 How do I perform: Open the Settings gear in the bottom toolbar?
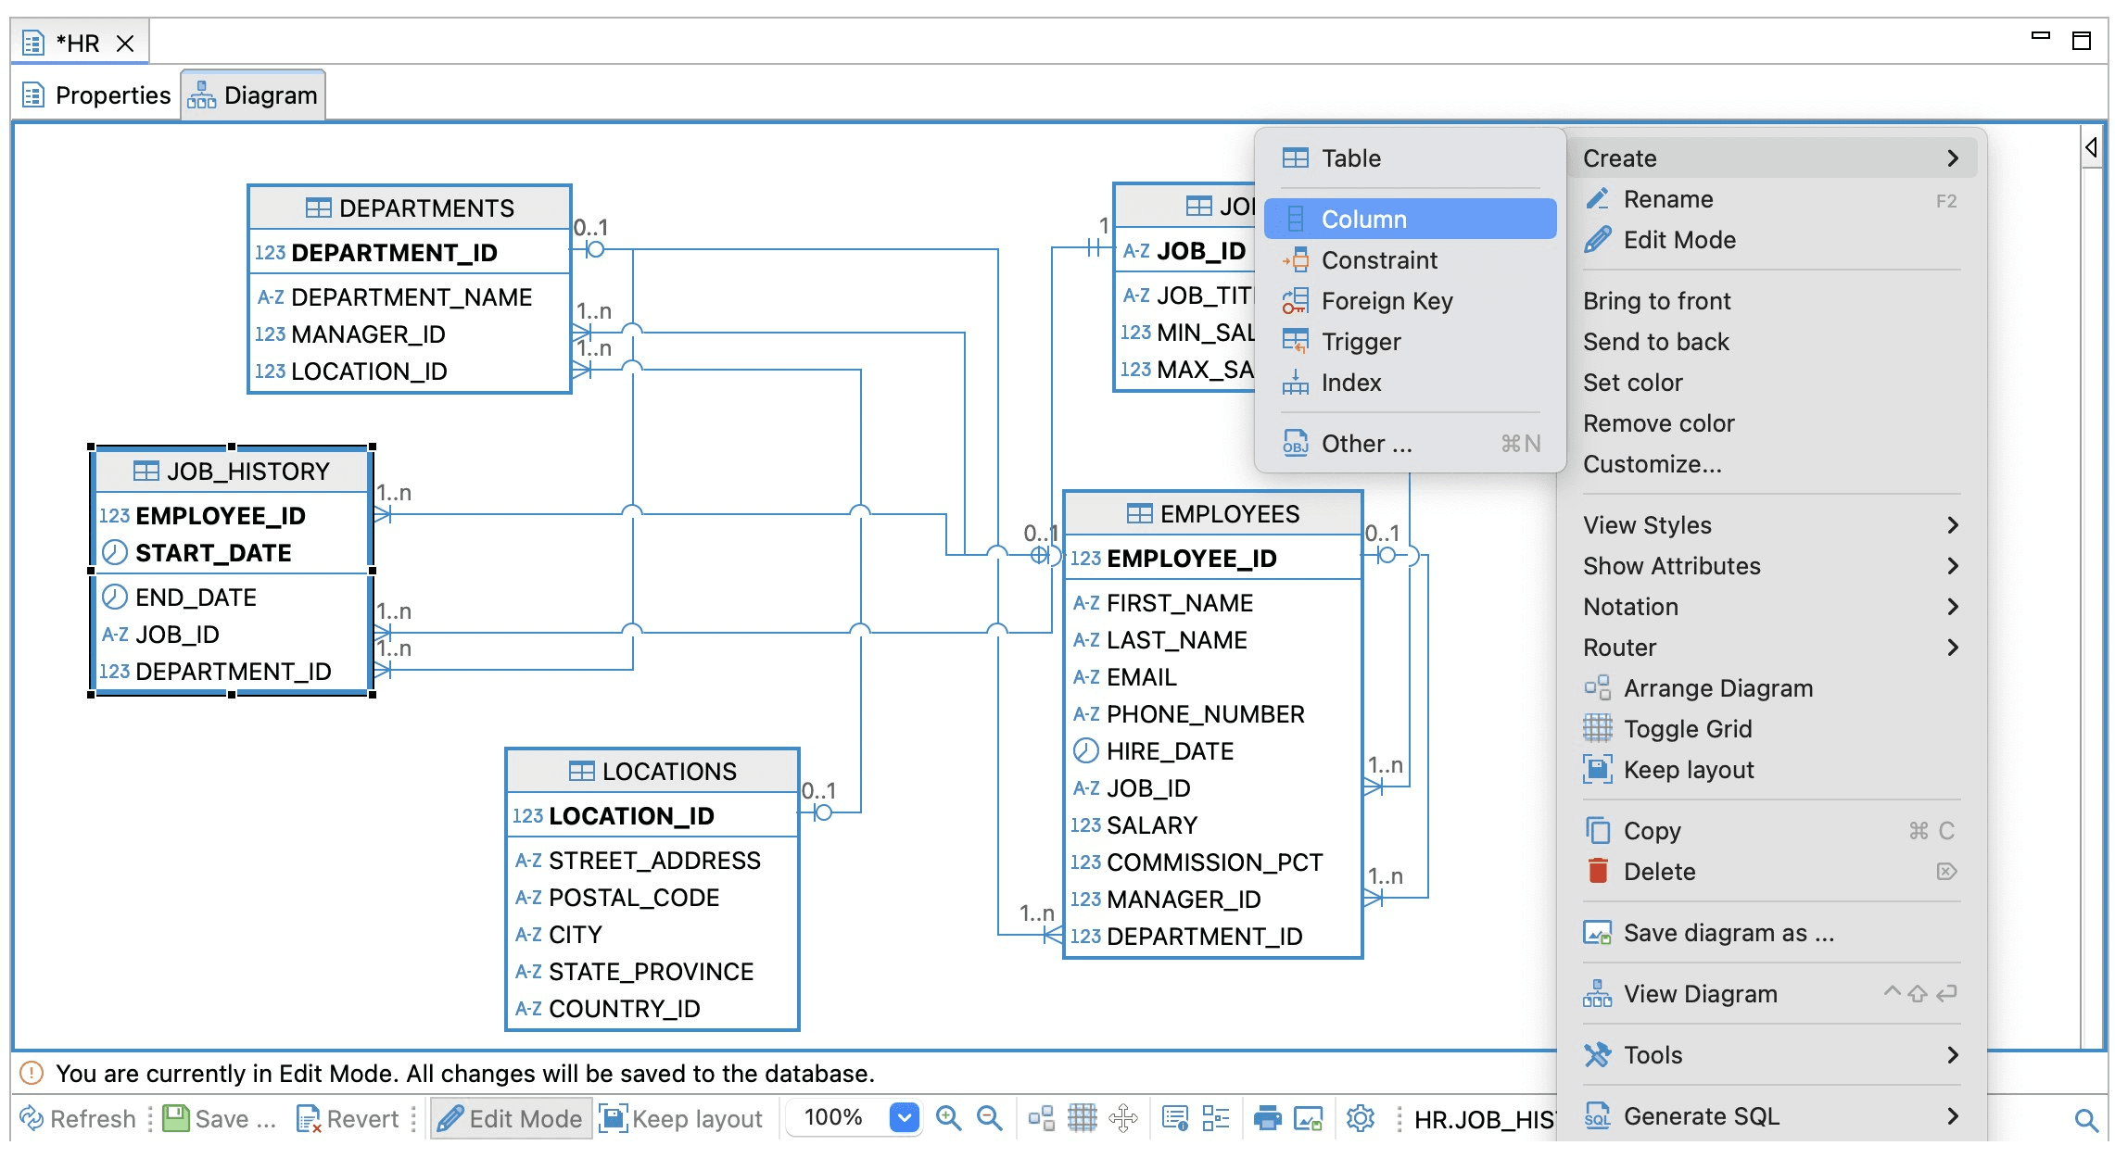(x=1361, y=1118)
